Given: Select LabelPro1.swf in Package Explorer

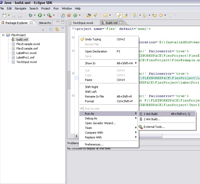Looking at the screenshot, I should [x=25, y=57].
